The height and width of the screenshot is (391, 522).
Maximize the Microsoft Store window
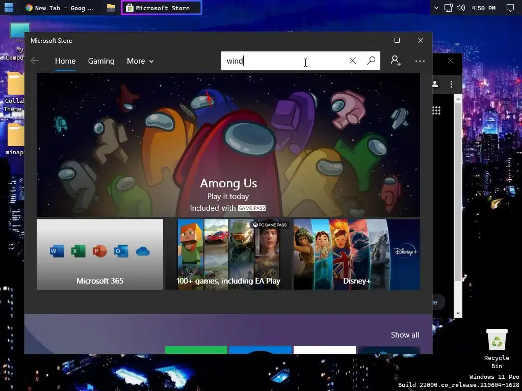(x=397, y=40)
